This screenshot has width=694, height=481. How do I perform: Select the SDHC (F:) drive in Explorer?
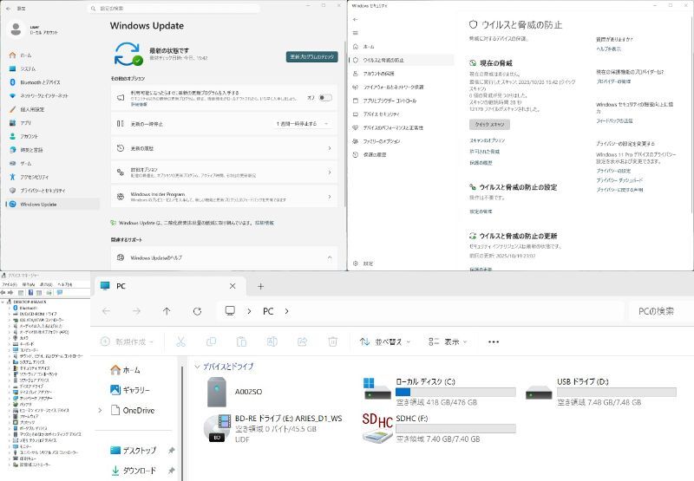(x=439, y=428)
